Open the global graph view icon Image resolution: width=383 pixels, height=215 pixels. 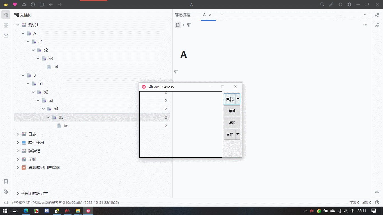click(377, 15)
